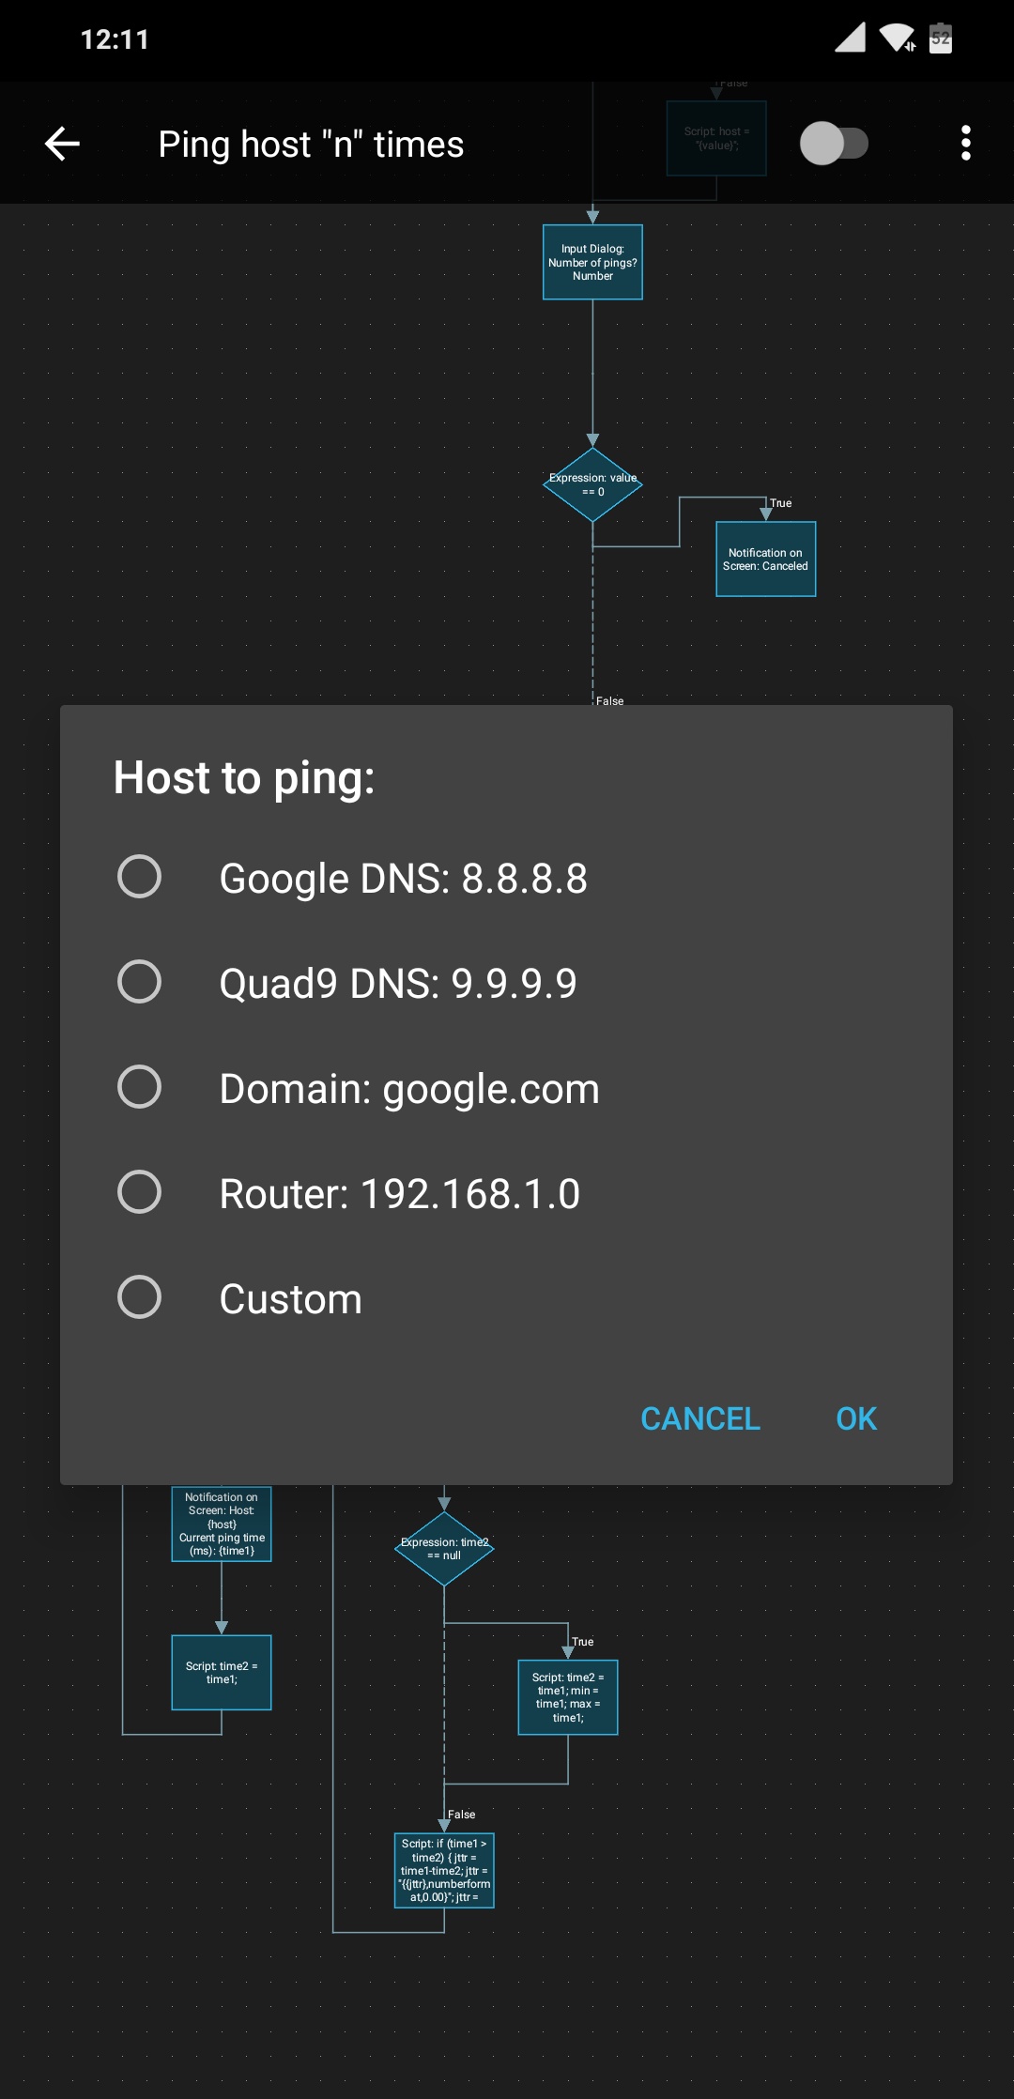Select Quad9 DNS: 9.9.9.9 radio button

pyautogui.click(x=139, y=982)
